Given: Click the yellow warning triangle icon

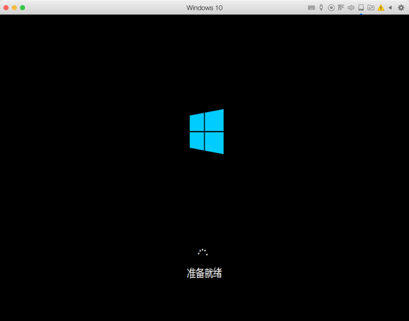Looking at the screenshot, I should coord(381,8).
